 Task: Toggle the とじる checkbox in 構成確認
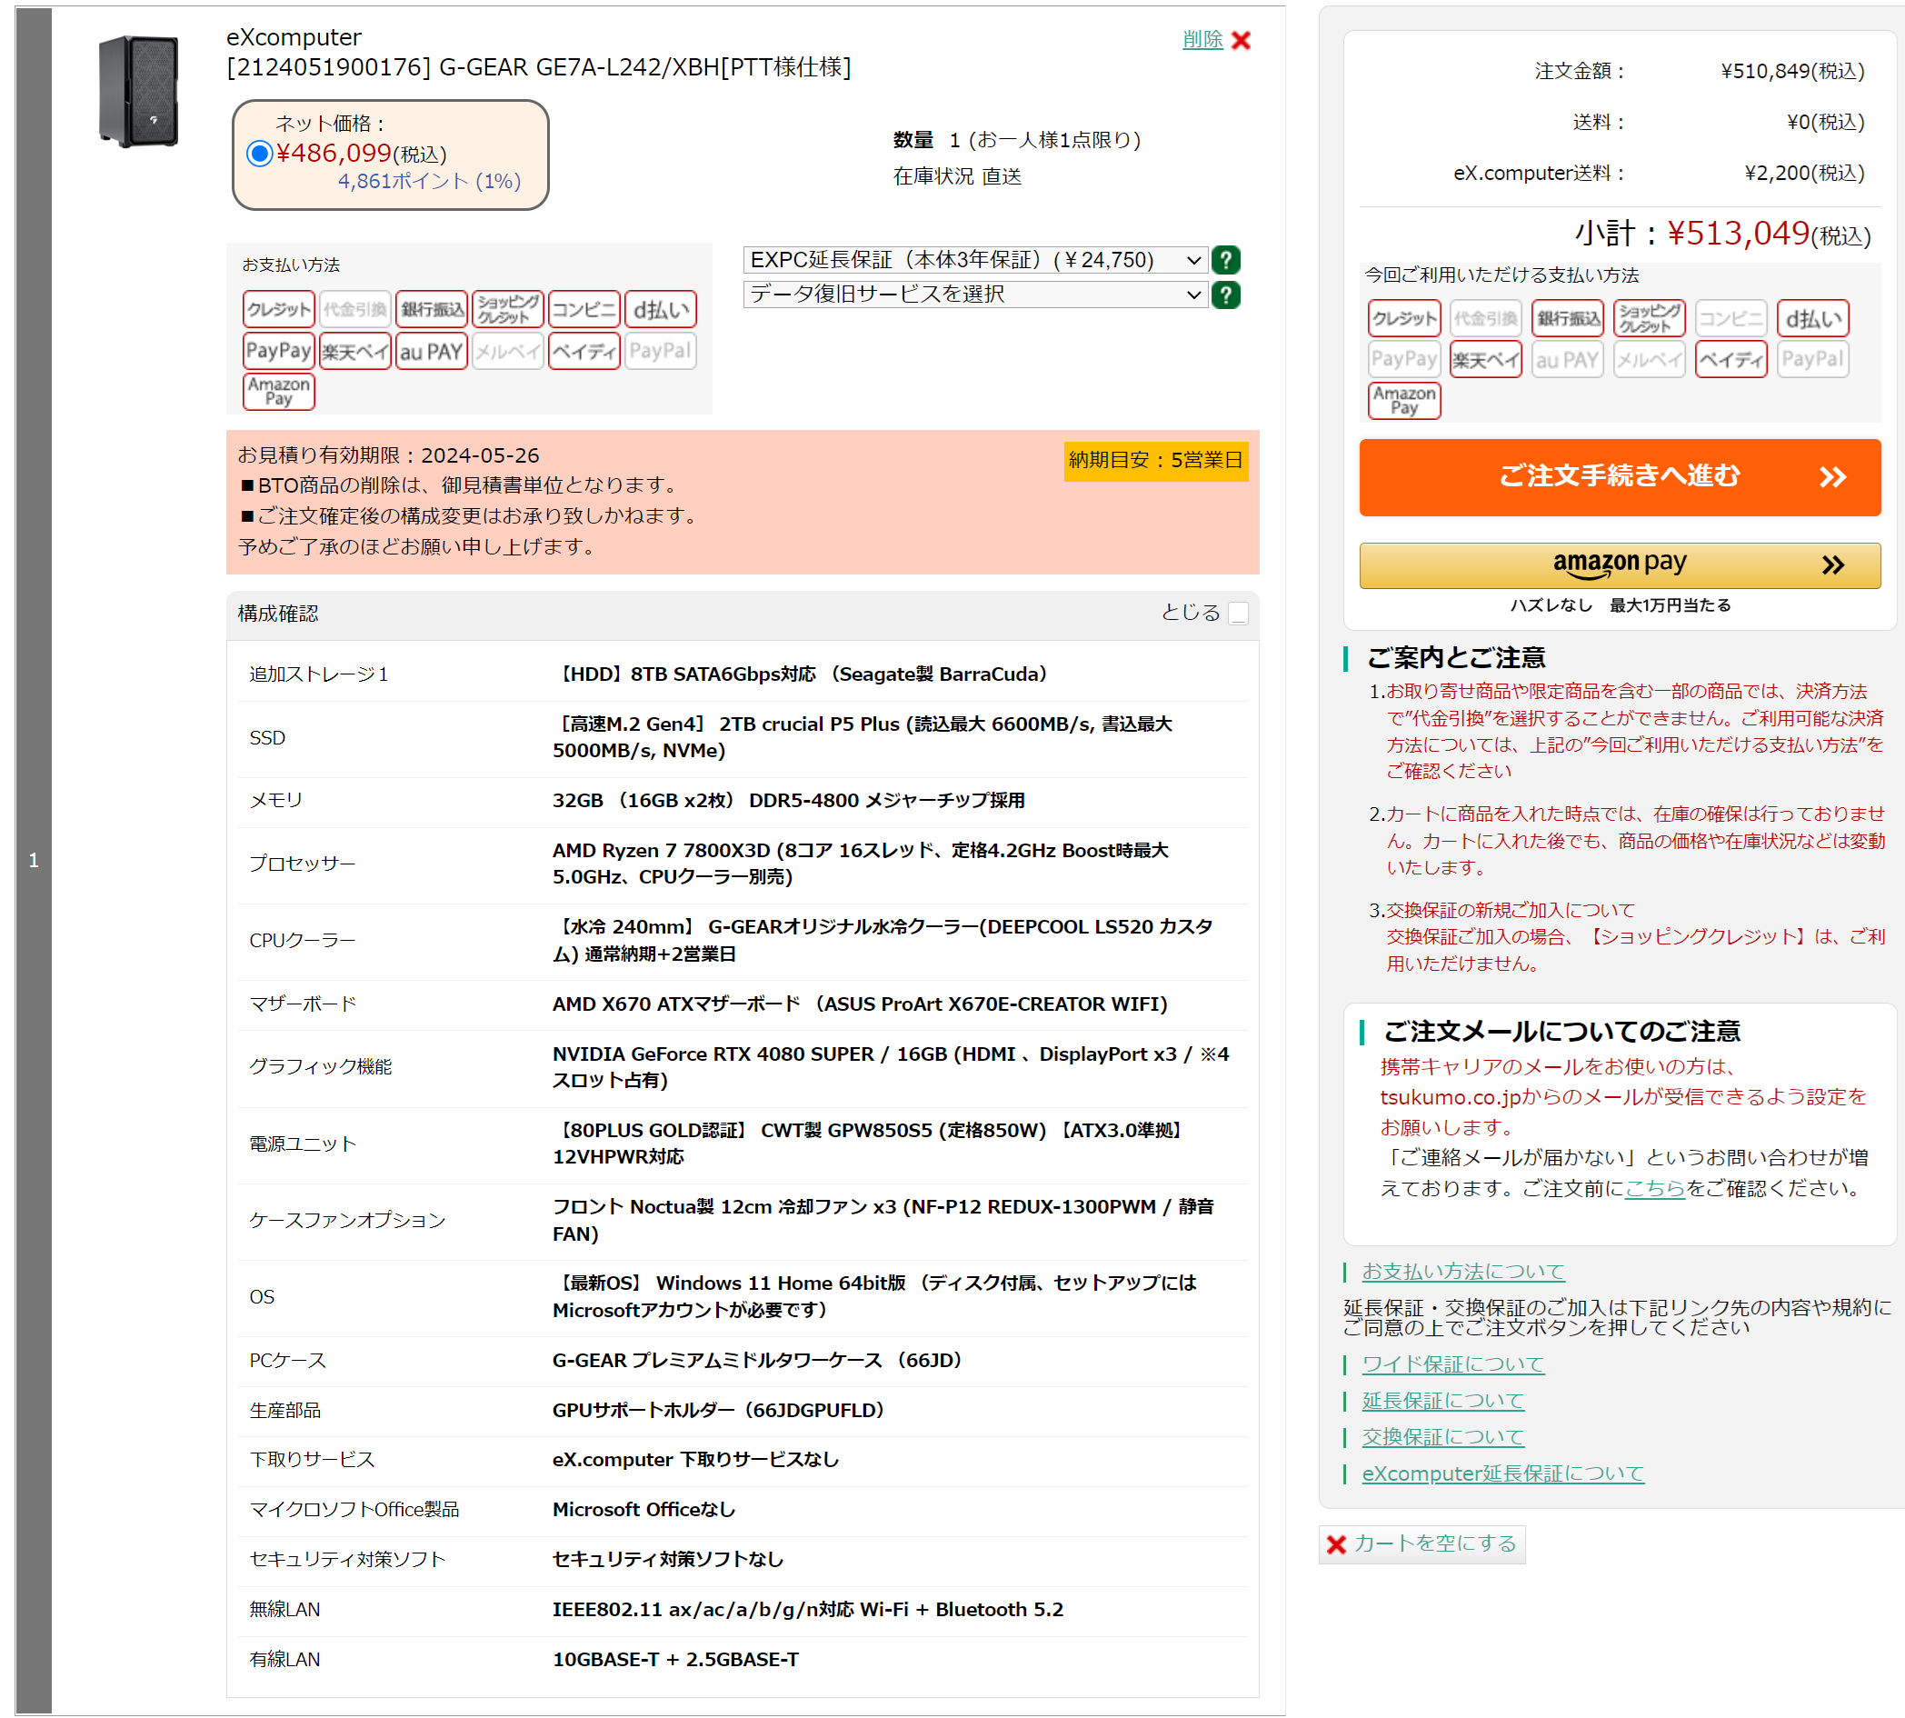point(1239,614)
